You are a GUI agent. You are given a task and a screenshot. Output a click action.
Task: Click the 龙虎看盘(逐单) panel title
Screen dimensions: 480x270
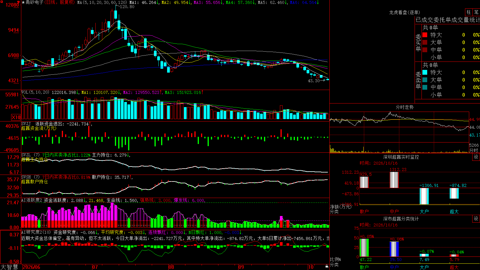[404, 13]
